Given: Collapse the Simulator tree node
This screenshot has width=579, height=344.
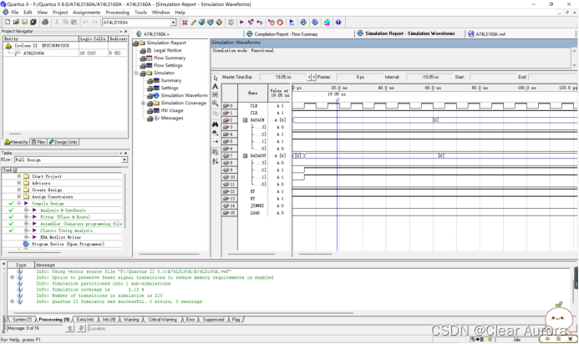Looking at the screenshot, I should tap(136, 73).
